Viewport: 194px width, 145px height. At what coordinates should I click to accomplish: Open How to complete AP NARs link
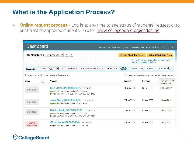coord(144,62)
